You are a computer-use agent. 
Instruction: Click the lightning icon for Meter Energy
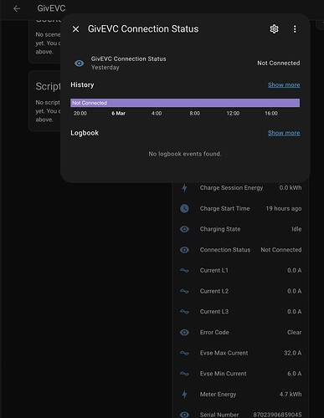pos(184,395)
